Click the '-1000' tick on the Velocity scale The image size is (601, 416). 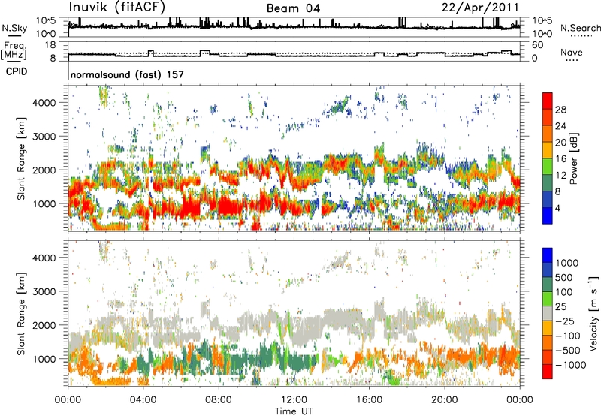(x=570, y=365)
